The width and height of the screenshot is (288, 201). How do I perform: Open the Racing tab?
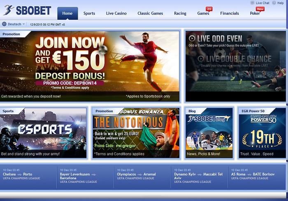(x=180, y=14)
